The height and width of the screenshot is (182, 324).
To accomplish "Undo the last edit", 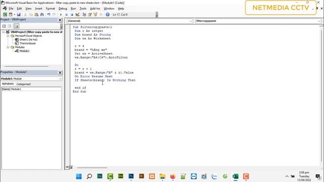I will (49, 15).
